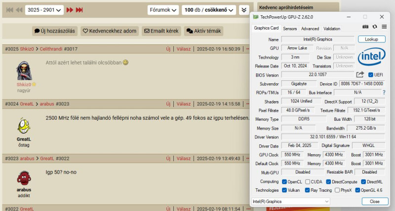Click the Name field Intel(R) Graphics
Image resolution: width=395 pixels, height=211 pixels.
[317, 39]
